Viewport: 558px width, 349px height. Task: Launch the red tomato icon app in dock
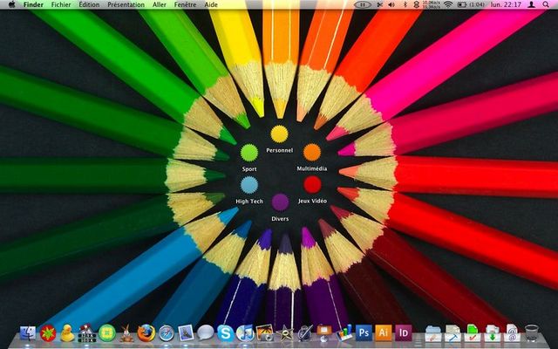(x=48, y=333)
